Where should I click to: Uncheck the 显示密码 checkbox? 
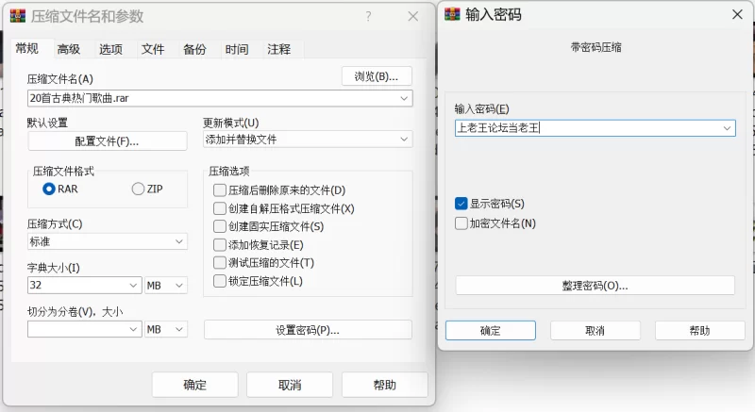[x=461, y=204]
